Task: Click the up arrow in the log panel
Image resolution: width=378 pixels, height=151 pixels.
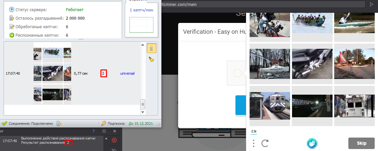Action: 106,138
